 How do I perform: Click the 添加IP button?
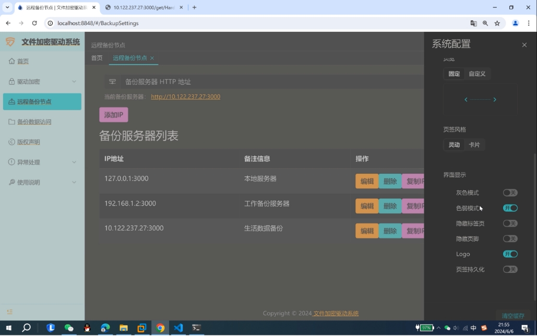[x=113, y=115]
